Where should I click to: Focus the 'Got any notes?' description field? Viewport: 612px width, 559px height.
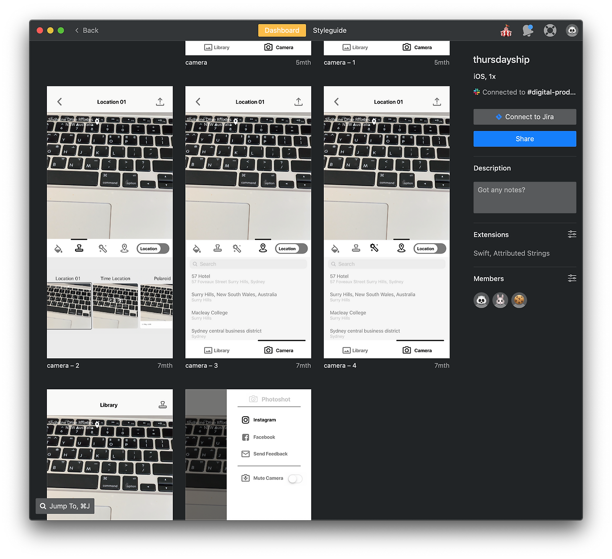[x=525, y=197]
